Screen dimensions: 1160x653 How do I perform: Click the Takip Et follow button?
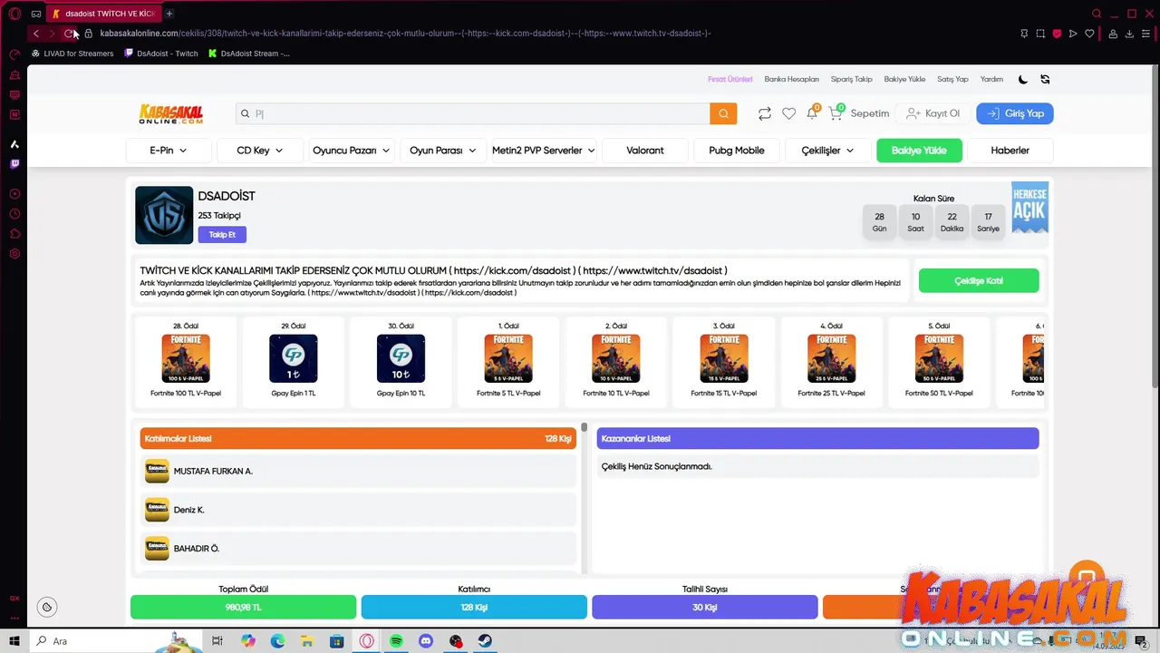click(222, 235)
